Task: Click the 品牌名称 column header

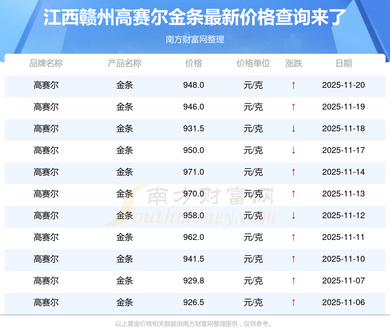Action: [x=46, y=63]
